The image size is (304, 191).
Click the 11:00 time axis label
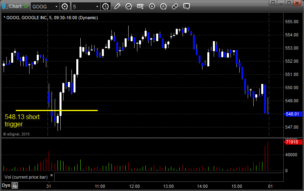(100, 186)
